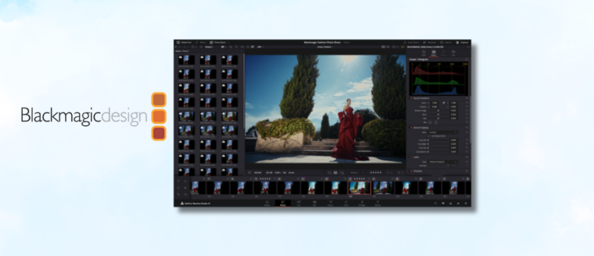The width and height of the screenshot is (594, 256).
Task: Reset the Zoom parameter with its reset icon
Action: pos(466,103)
